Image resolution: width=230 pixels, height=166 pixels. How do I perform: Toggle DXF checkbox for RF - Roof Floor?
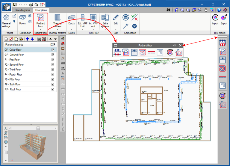point(53,89)
